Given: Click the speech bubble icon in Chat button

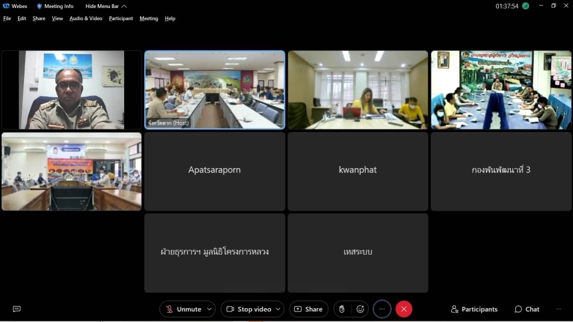Looking at the screenshot, I should pos(518,309).
